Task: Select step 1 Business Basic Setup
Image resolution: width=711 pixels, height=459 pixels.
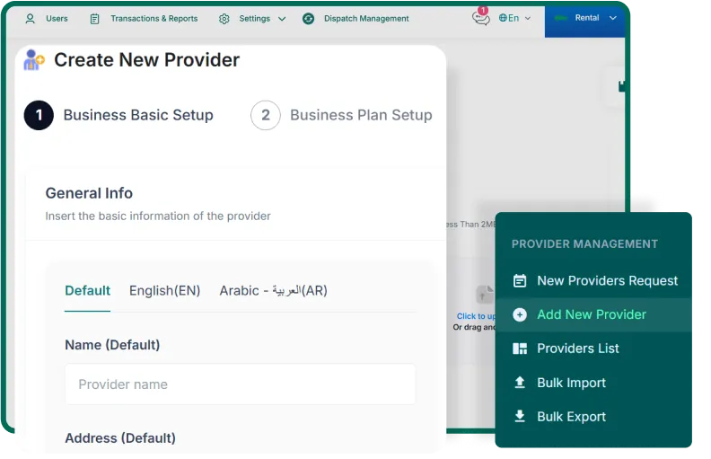Action: click(118, 115)
